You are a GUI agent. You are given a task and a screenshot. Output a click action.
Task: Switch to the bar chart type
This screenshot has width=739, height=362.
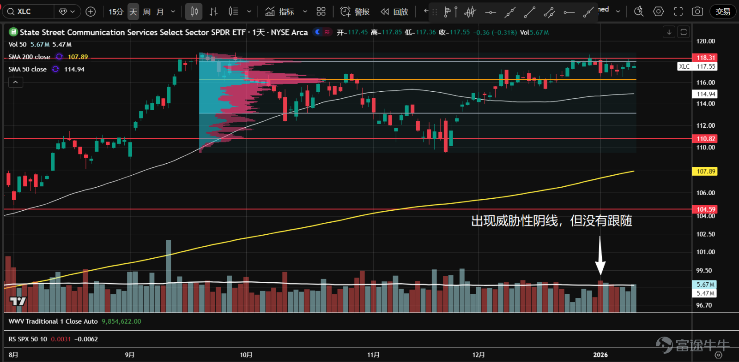click(213, 12)
